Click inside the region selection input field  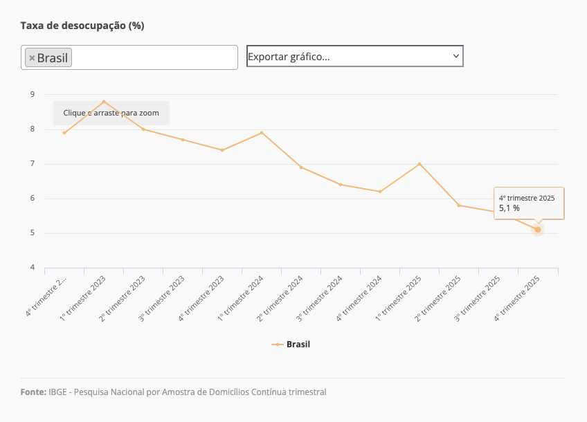[x=152, y=57]
